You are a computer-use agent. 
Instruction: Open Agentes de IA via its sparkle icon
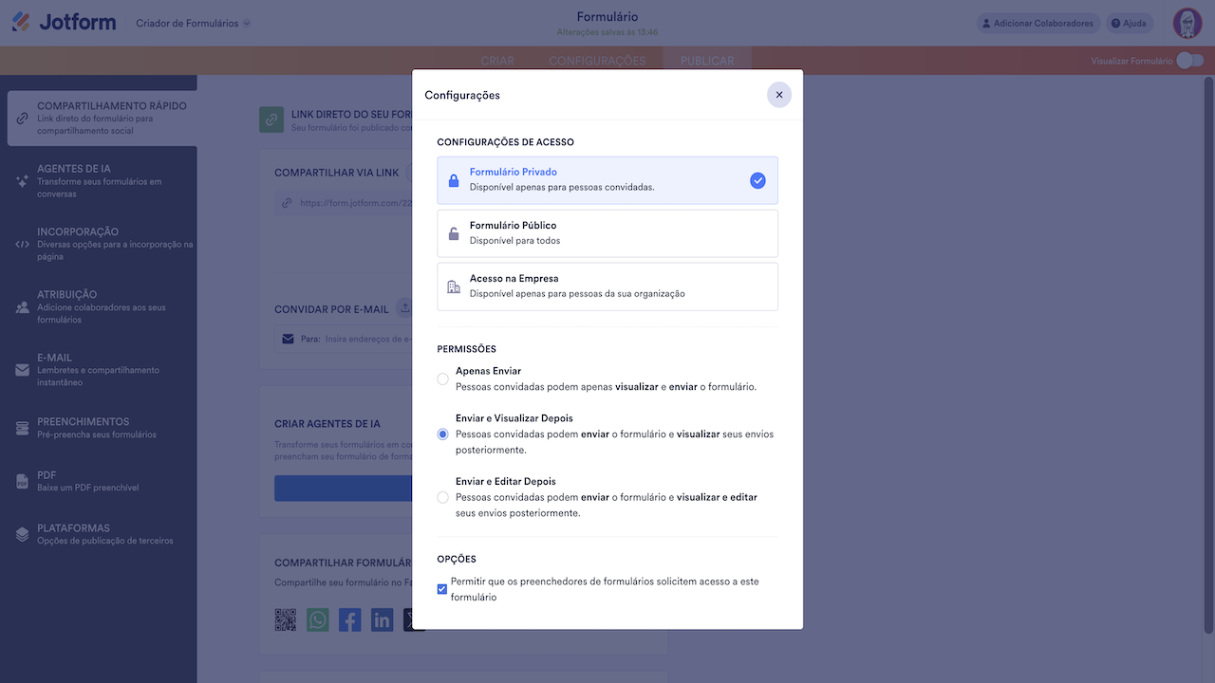[x=22, y=181]
